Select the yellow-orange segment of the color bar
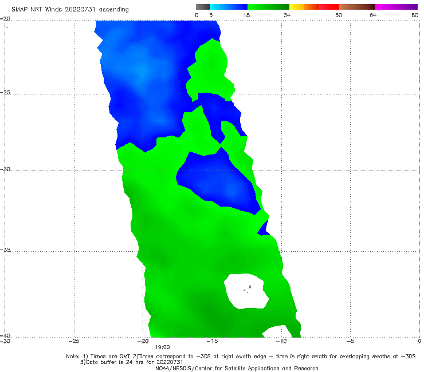 pyautogui.click(x=304, y=7)
